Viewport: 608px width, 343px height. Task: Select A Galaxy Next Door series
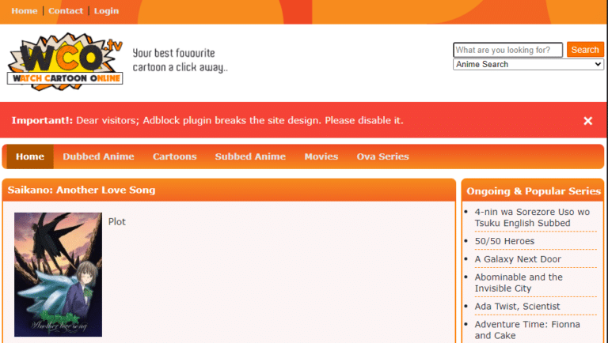518,259
